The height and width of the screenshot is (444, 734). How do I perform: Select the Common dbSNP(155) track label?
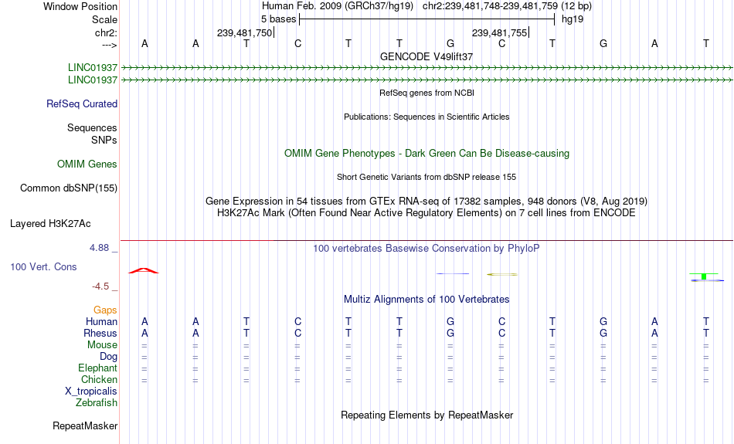tap(68, 188)
